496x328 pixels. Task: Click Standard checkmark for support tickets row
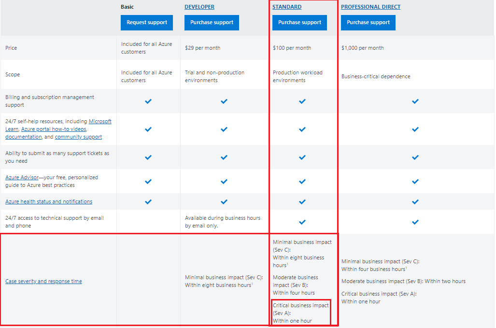(x=302, y=157)
